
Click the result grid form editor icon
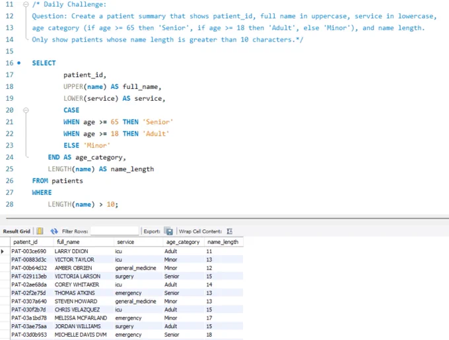point(40,231)
